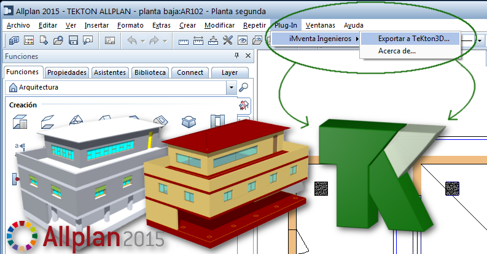The image size is (487, 254).
Task: Select the box with list creation tool
Action: [20, 121]
